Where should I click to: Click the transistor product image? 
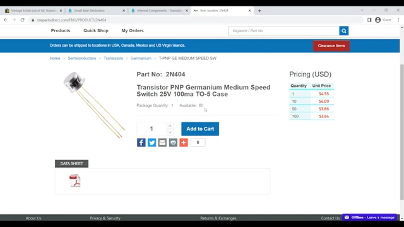click(94, 105)
